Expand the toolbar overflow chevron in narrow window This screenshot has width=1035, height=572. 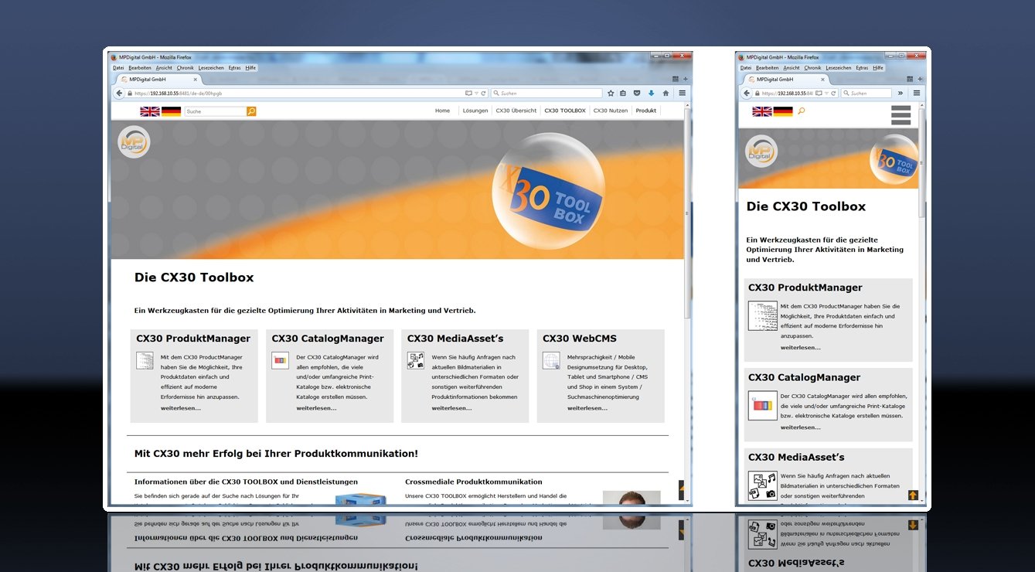coord(900,93)
